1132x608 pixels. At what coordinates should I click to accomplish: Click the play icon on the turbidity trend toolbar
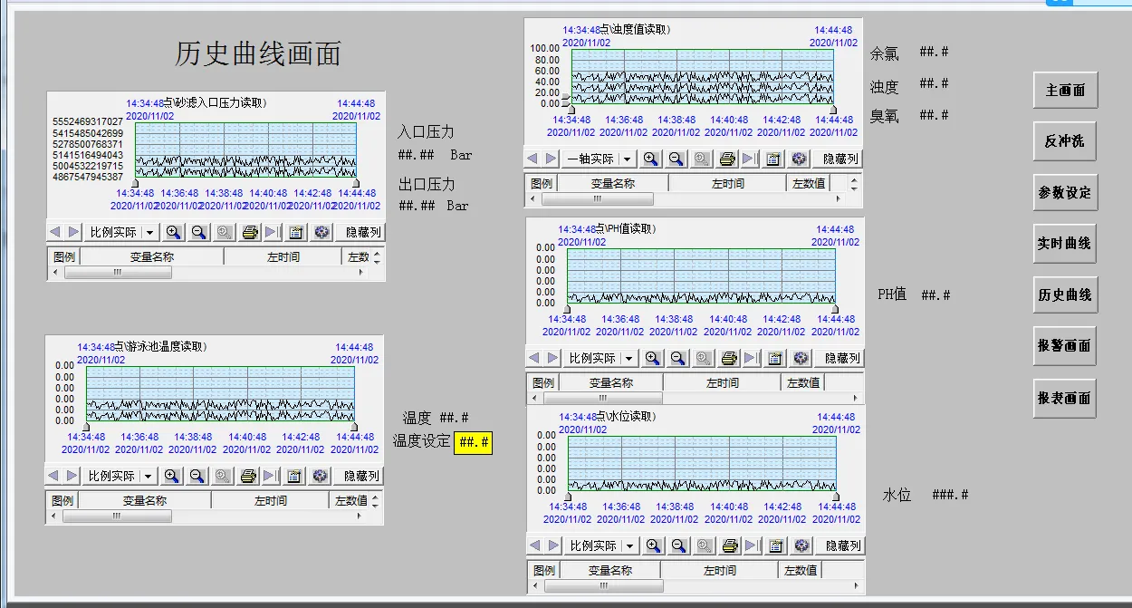coord(748,158)
